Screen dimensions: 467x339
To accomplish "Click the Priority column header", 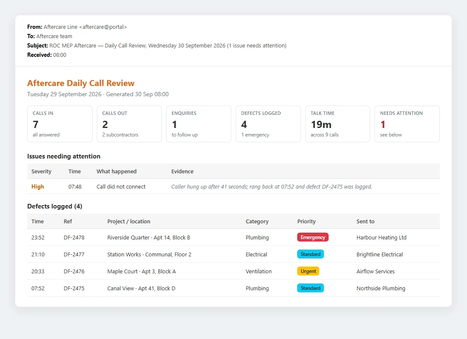I will [306, 221].
